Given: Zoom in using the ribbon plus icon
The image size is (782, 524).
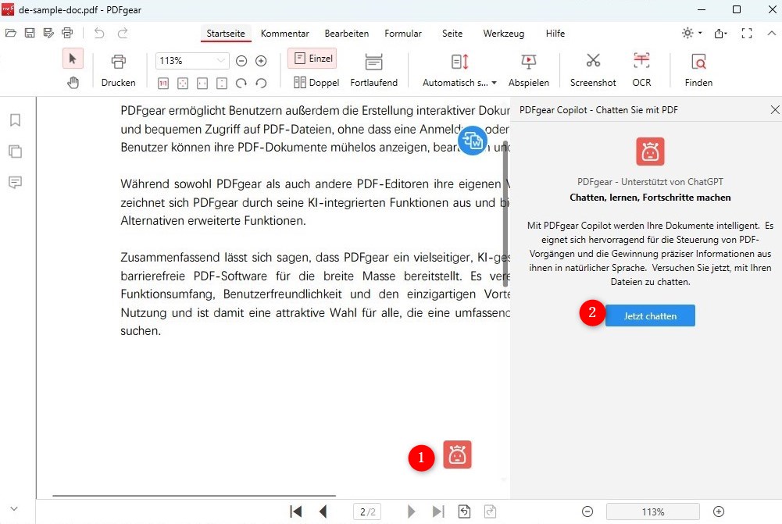Looking at the screenshot, I should [x=261, y=61].
